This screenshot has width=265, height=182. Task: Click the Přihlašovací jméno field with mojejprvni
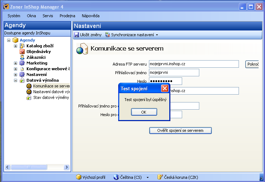174,72
